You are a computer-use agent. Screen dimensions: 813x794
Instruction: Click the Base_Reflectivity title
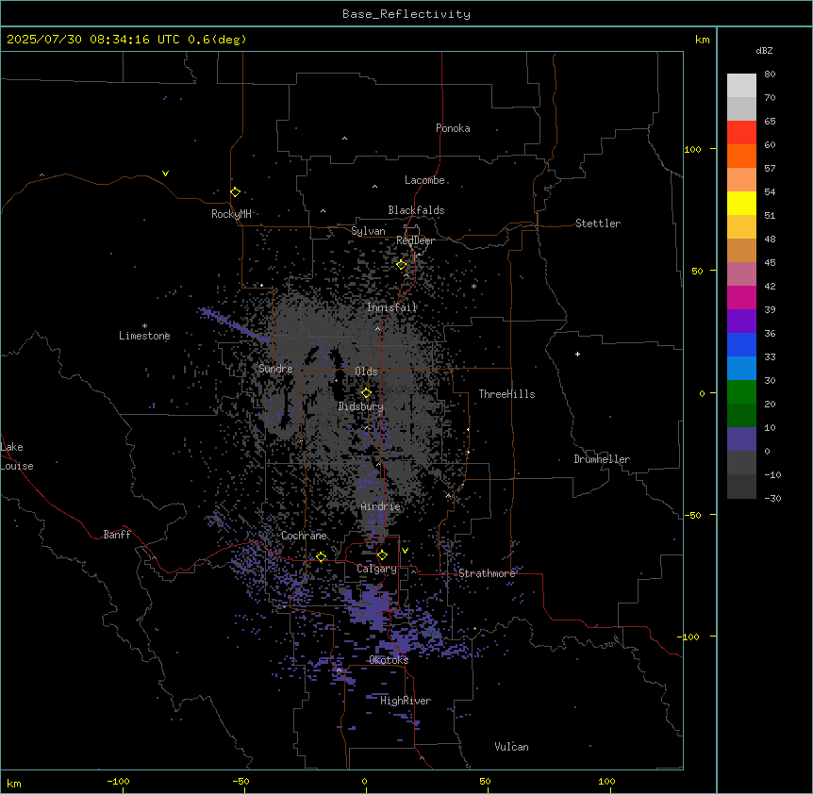pyautogui.click(x=406, y=14)
